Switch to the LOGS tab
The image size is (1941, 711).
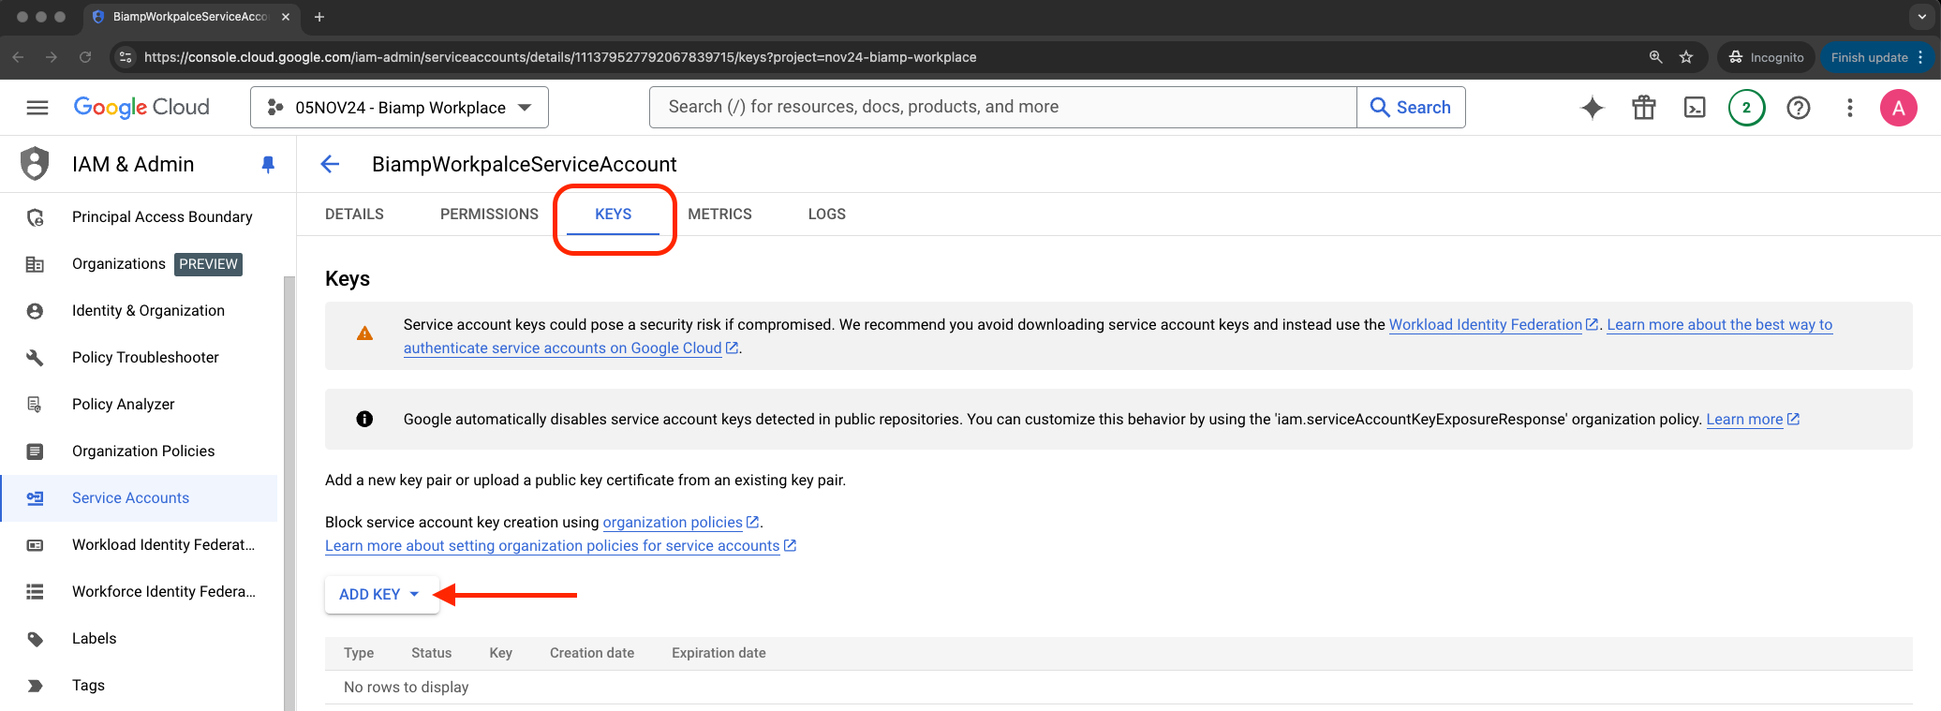click(x=827, y=215)
